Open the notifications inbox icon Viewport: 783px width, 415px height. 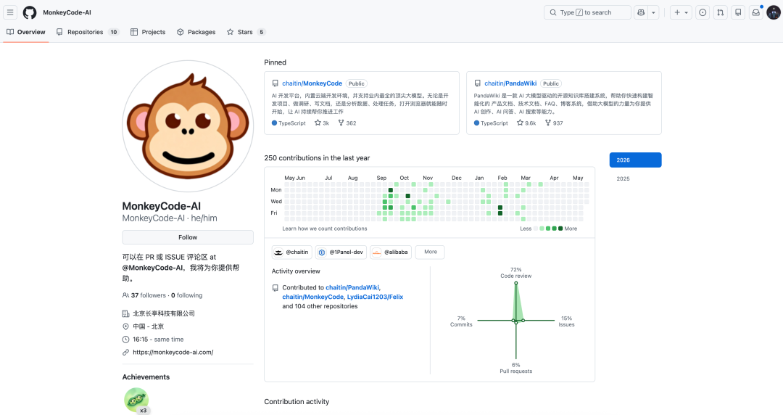[756, 12]
